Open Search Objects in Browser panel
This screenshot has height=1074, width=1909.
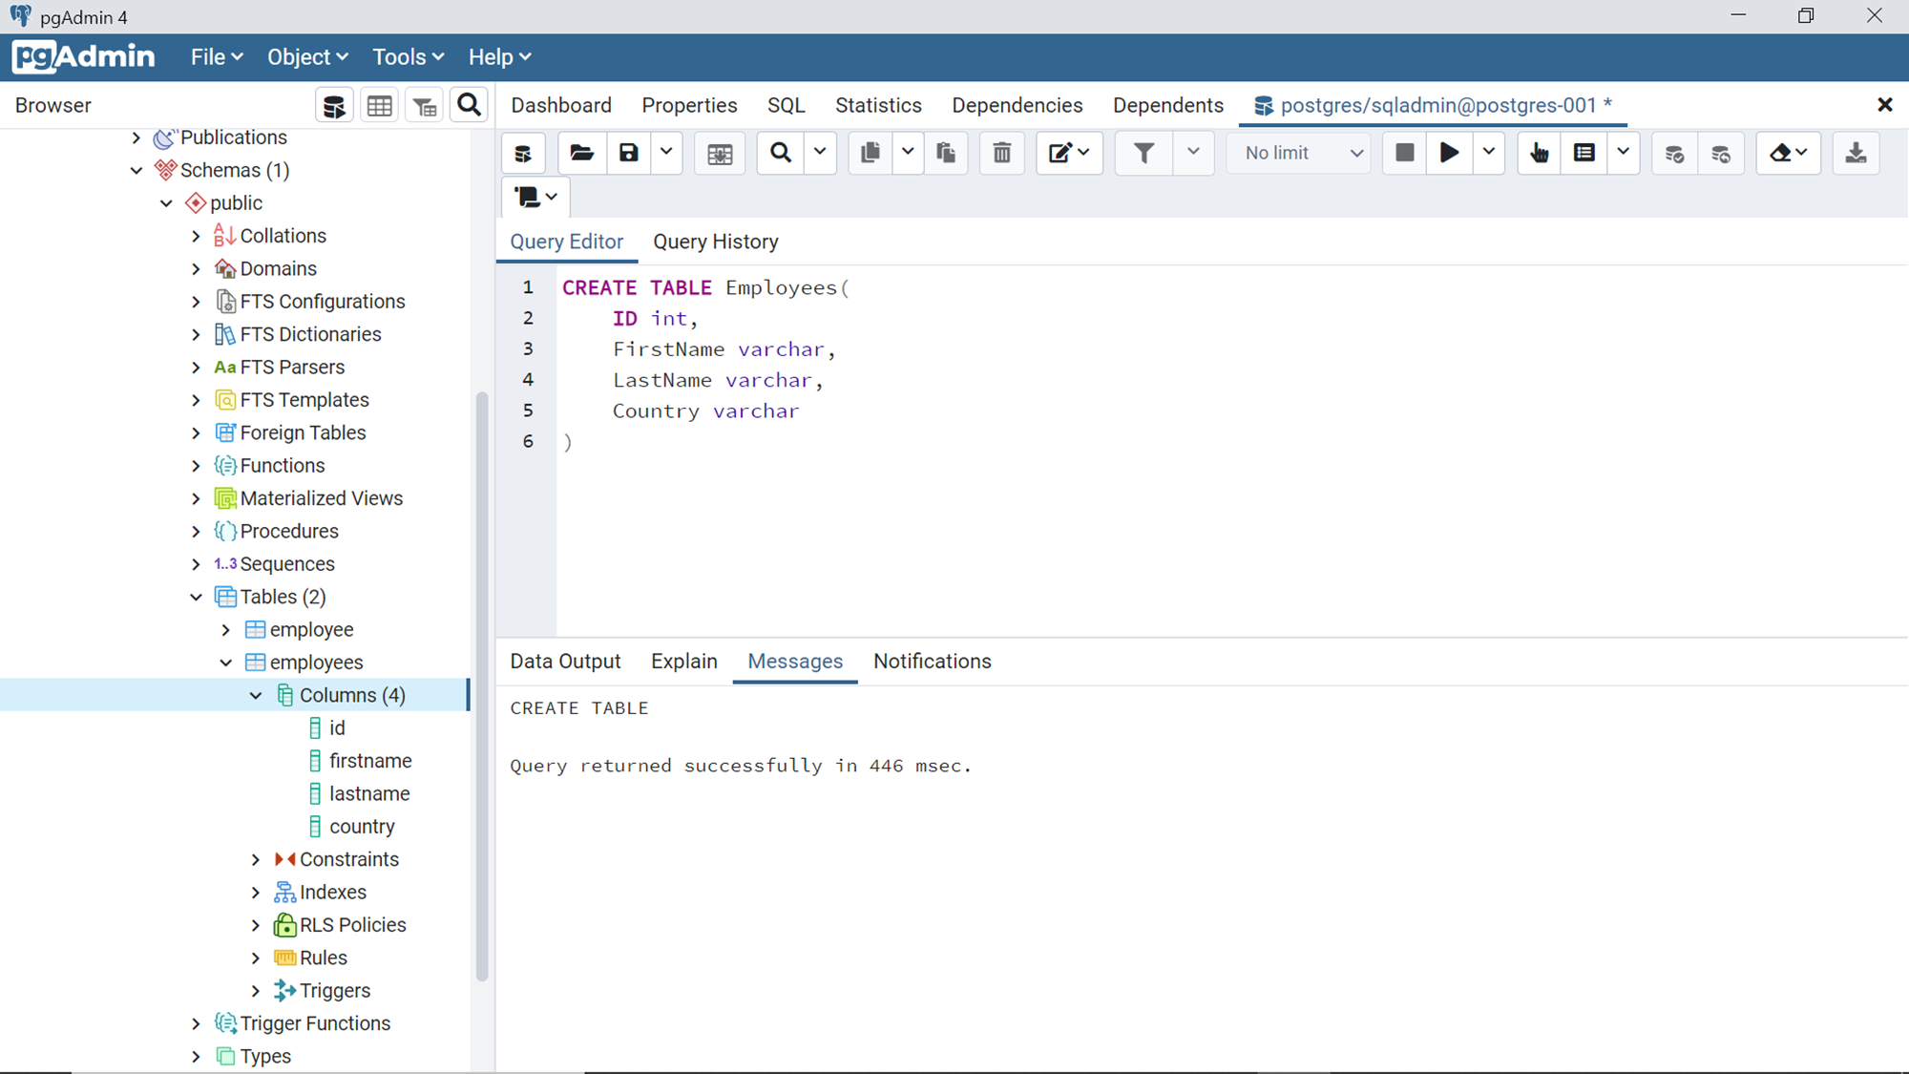click(469, 105)
